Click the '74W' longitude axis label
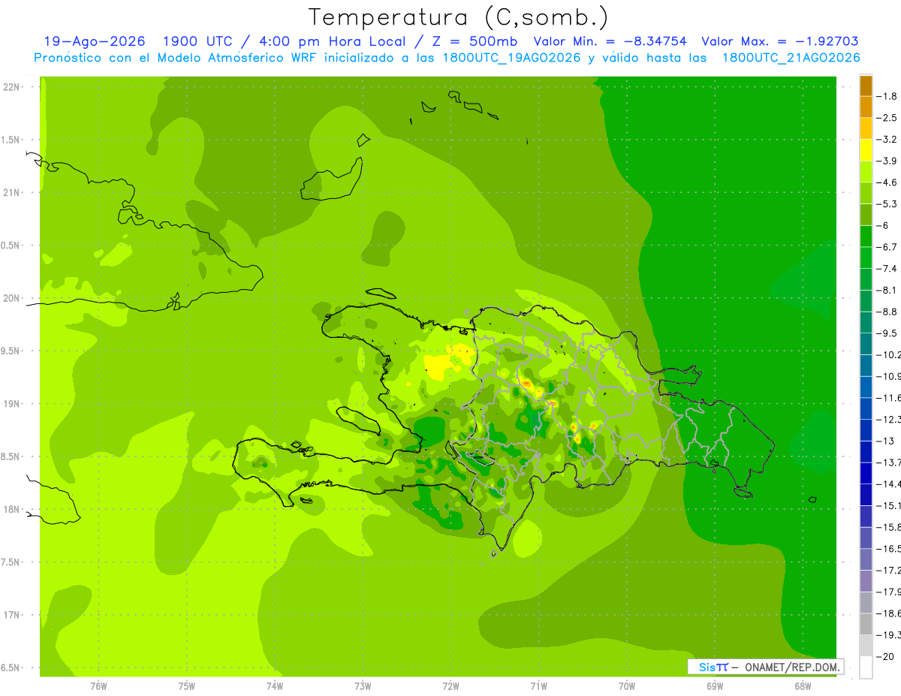901x696 pixels. coord(274,685)
